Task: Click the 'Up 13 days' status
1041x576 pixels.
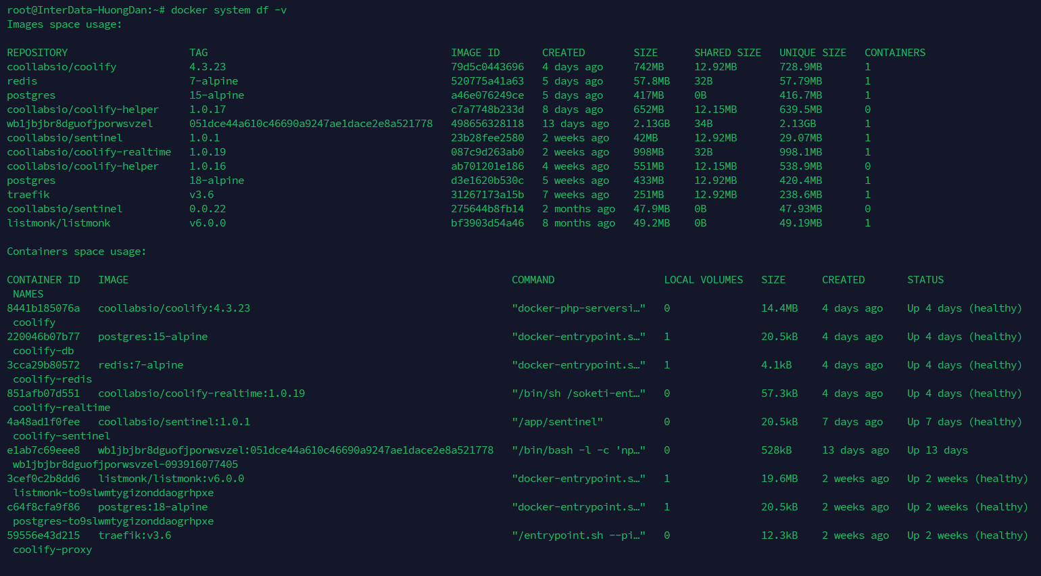Action: coord(938,450)
